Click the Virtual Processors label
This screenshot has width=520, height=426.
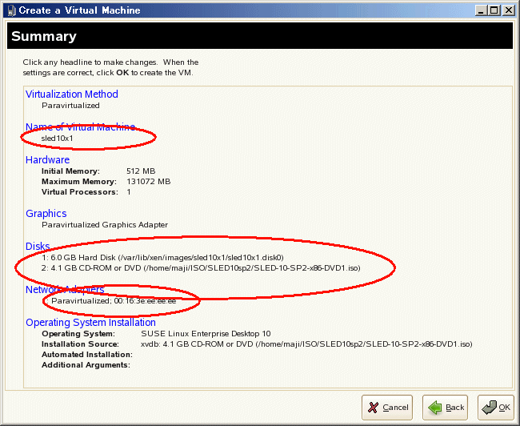tap(80, 192)
